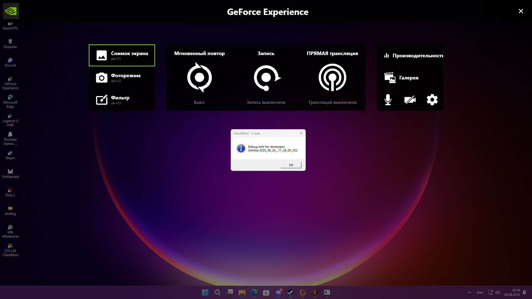Click 'Выкл.' under Instant Replay
The width and height of the screenshot is (532, 299).
coord(199,102)
